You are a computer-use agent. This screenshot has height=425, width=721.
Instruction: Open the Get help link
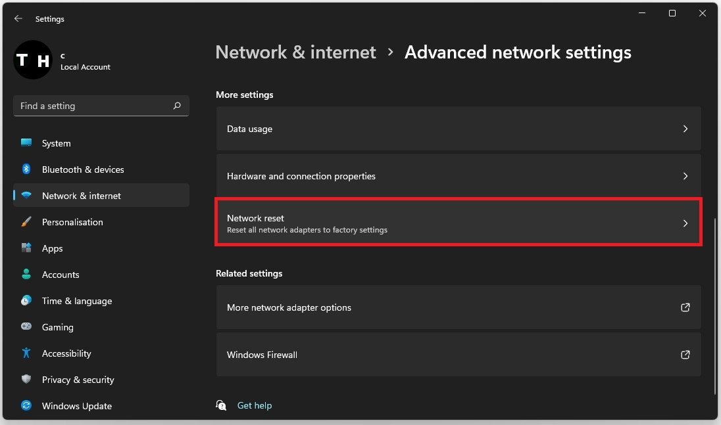coord(254,405)
